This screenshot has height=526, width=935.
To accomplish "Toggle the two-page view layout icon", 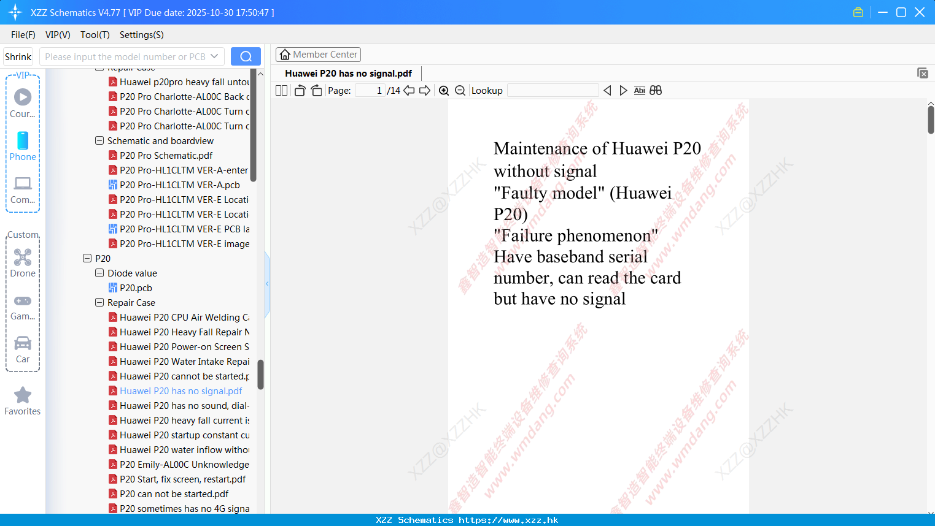I will coord(281,91).
